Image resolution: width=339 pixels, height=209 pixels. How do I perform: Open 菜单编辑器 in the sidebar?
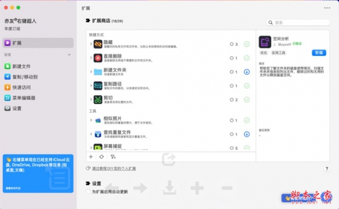point(20,98)
